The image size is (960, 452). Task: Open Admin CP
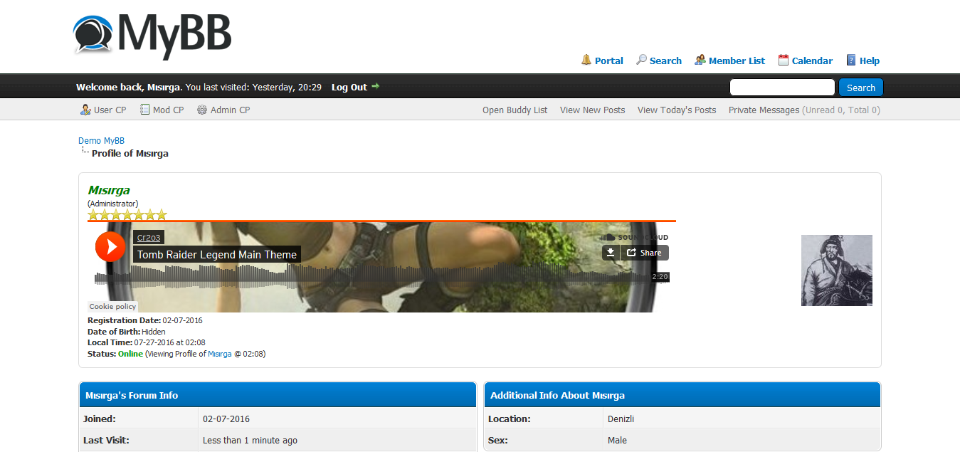coord(223,110)
